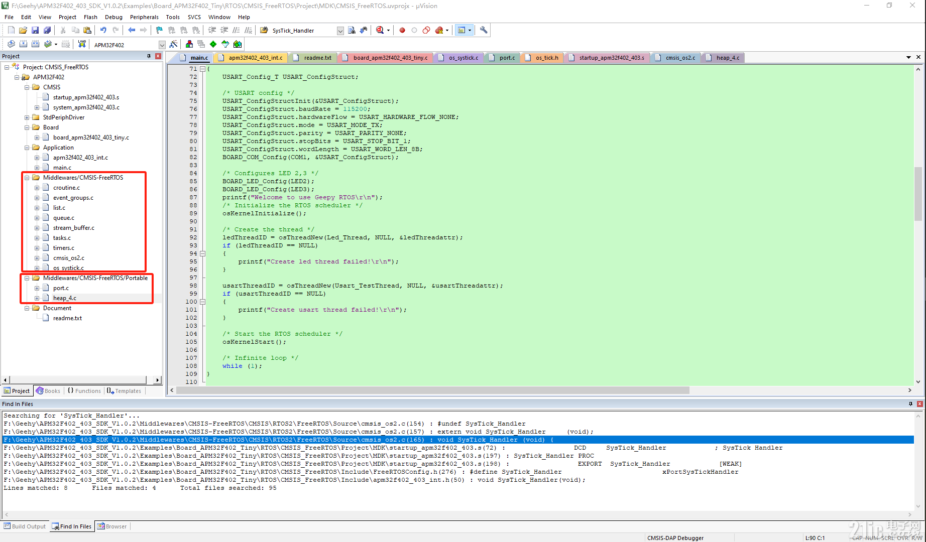Viewport: 926px width, 542px height.
Task: Undo the last edit
Action: pyautogui.click(x=103, y=30)
